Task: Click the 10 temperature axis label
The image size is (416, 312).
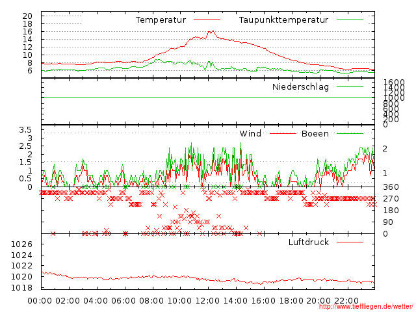Action: tap(27, 55)
